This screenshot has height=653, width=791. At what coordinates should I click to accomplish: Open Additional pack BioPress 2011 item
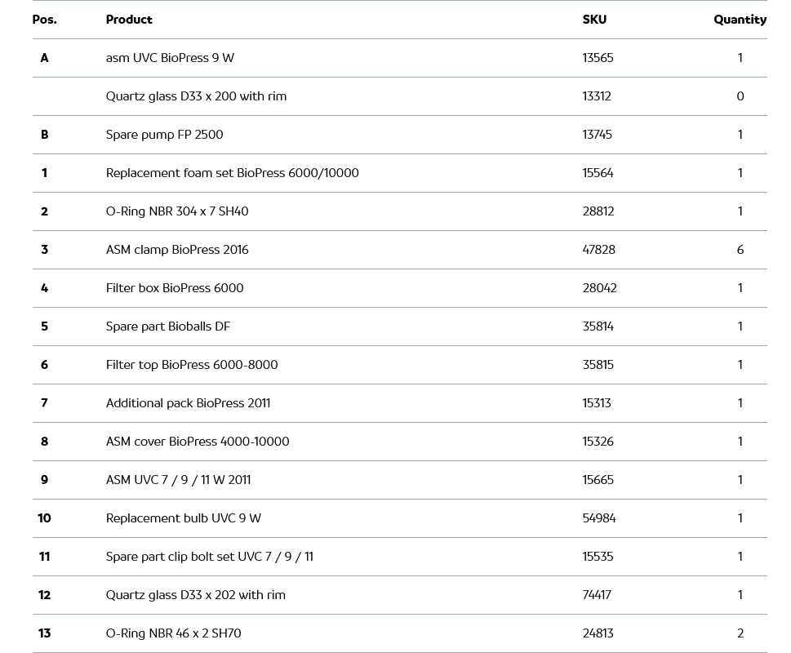click(188, 403)
